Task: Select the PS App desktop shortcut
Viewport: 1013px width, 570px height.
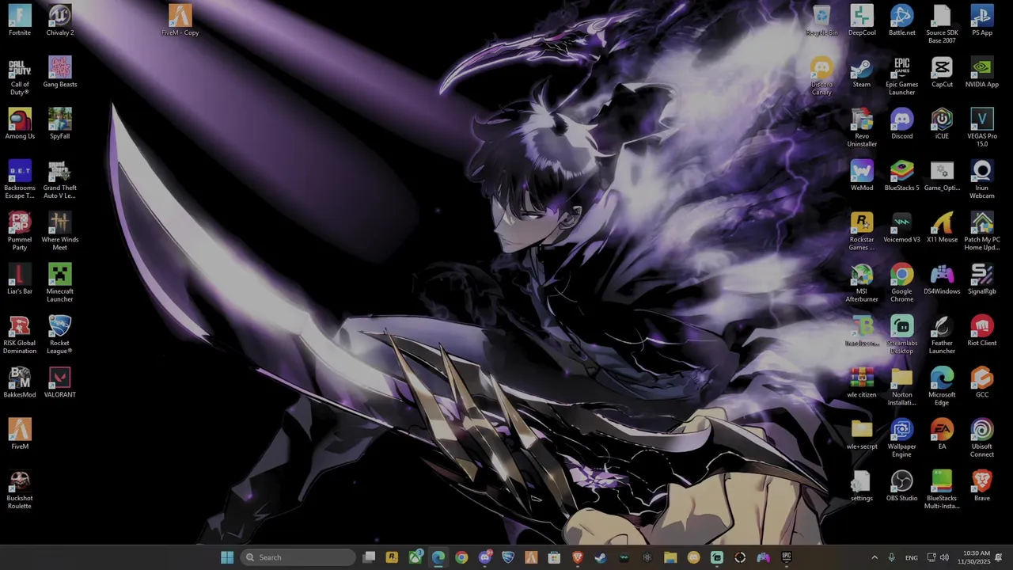Action: click(982, 20)
